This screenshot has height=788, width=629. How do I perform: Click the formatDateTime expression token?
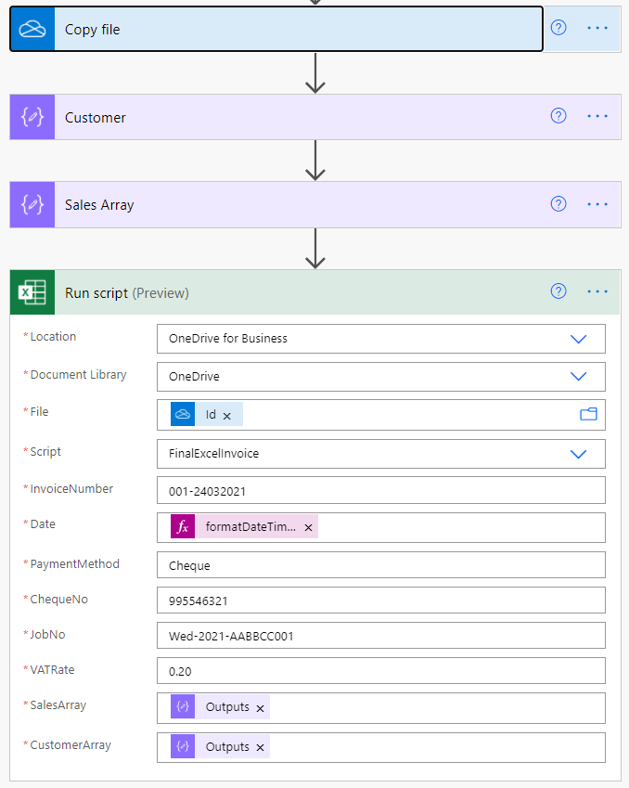pos(249,526)
